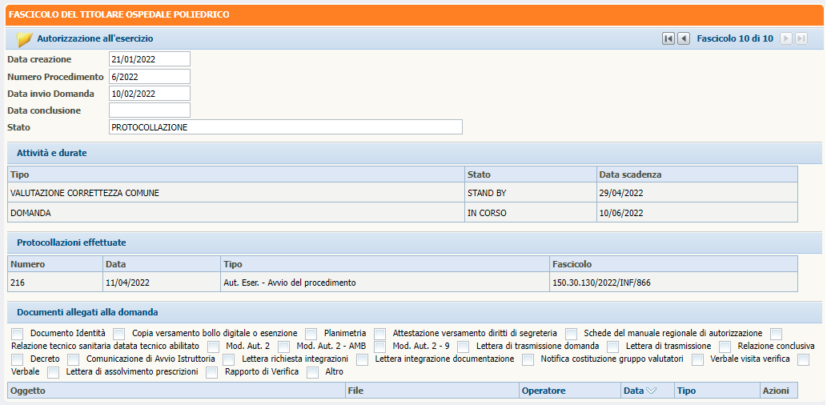Viewport: 827px width, 405px height.
Task: Click the Protocollazioni effettuate section header
Action: point(415,243)
